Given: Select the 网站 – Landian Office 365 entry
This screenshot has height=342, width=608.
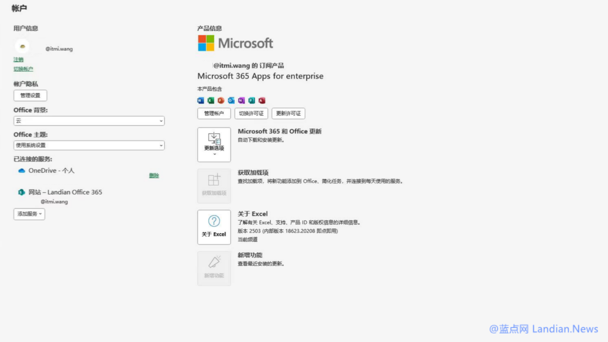Looking at the screenshot, I should click(x=65, y=192).
